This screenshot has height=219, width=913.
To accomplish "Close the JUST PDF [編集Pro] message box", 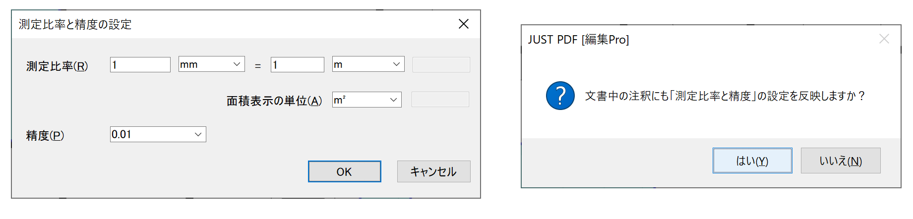I will click(x=884, y=39).
